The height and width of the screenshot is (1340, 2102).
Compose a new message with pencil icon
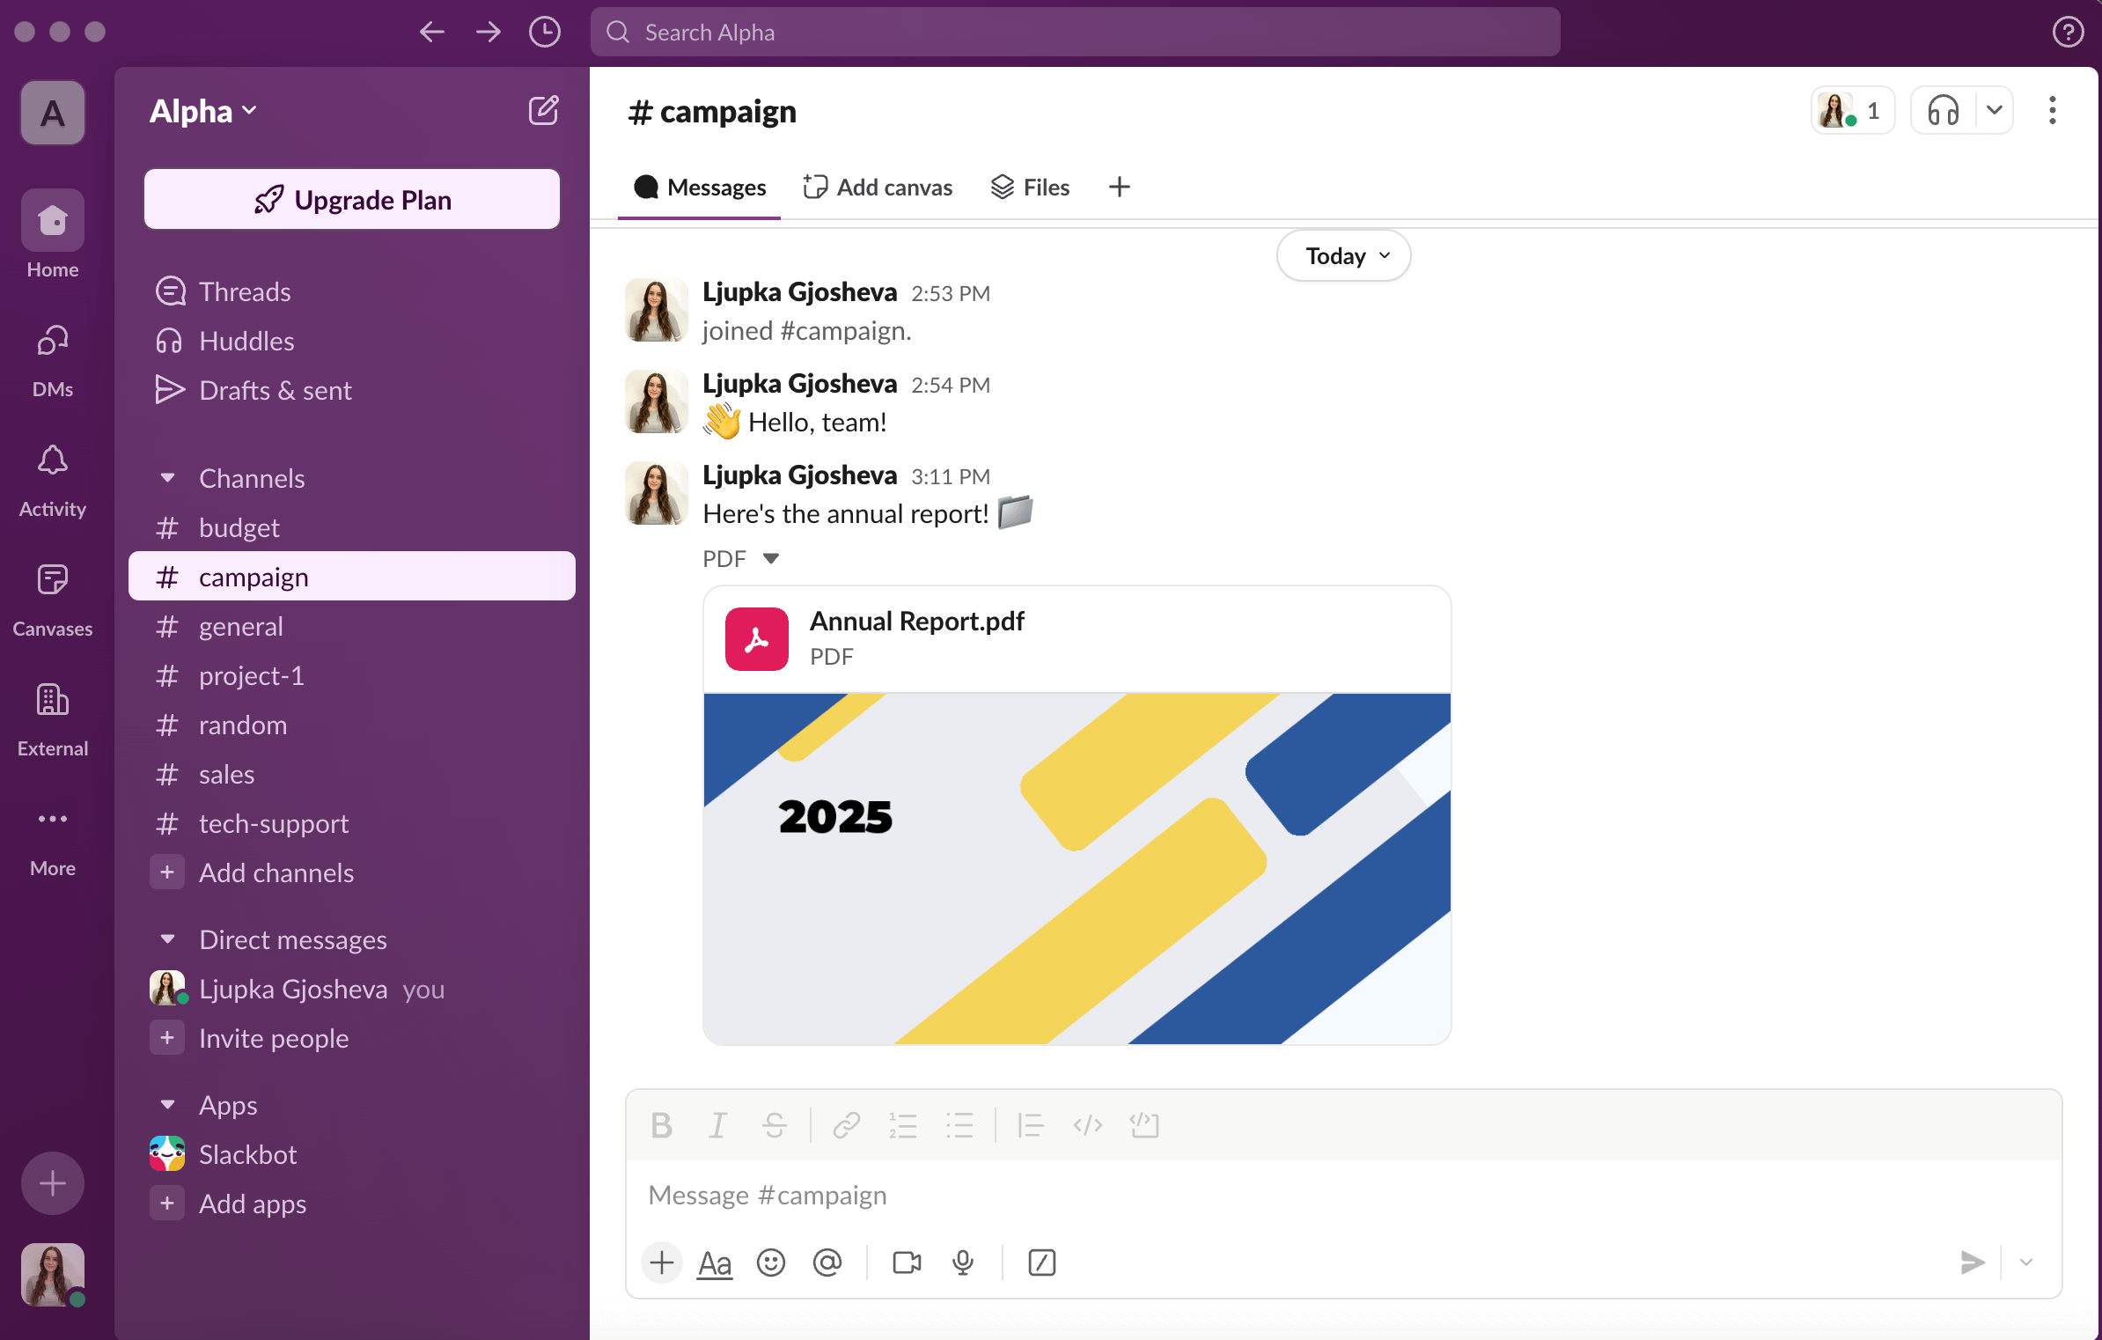(543, 111)
